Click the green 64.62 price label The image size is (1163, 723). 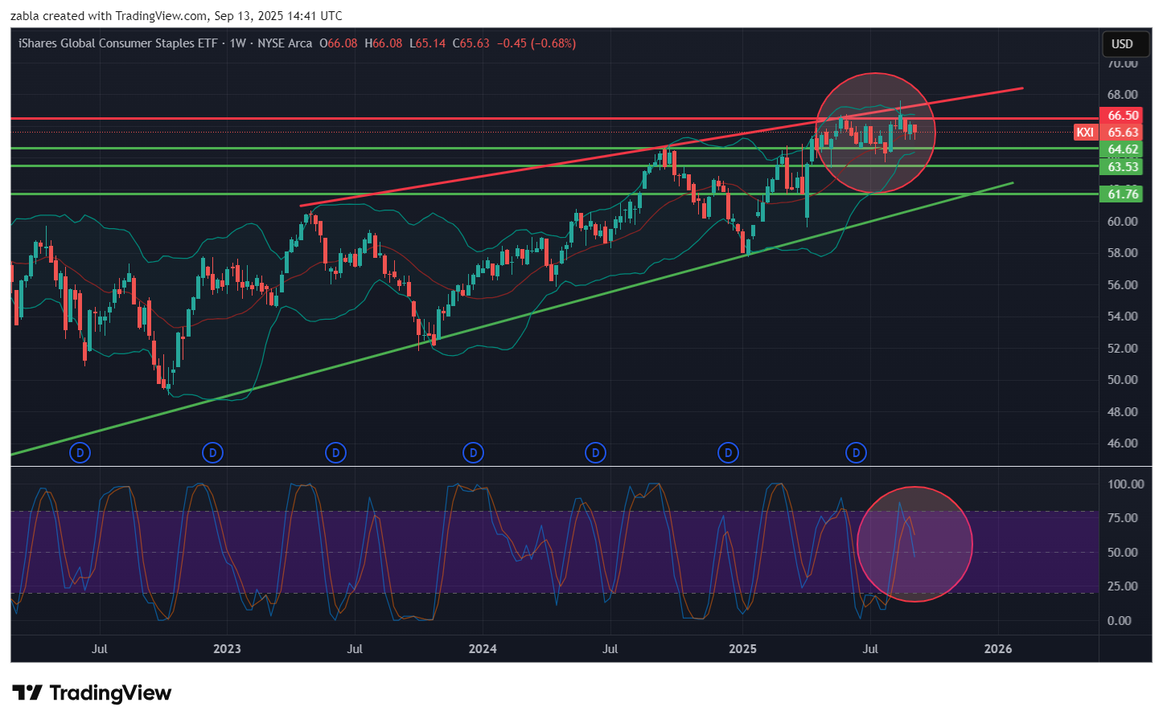tap(1123, 149)
